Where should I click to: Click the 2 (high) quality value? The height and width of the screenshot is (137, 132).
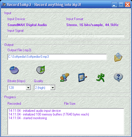click(x=40, y=88)
